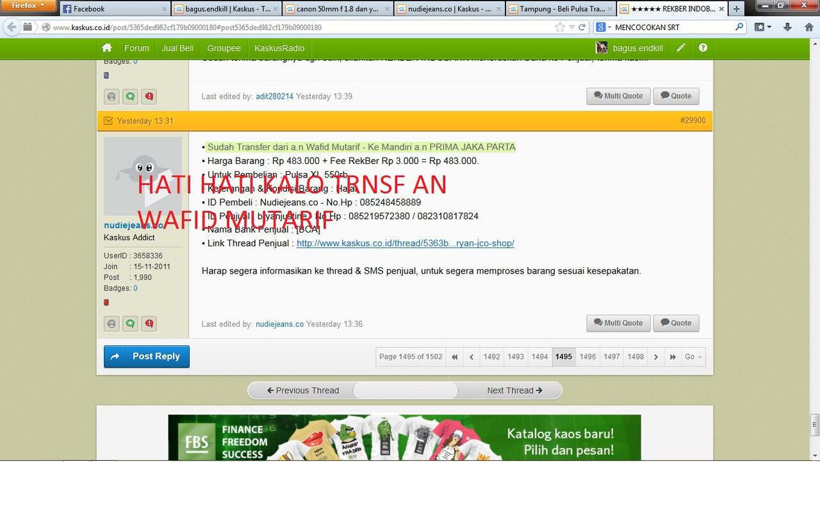This screenshot has height=528, width=820.
Task: Open nudiejeans.co username under avatar
Action: [x=133, y=225]
